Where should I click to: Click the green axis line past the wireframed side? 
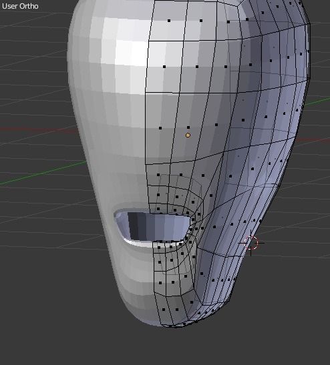[317, 102]
